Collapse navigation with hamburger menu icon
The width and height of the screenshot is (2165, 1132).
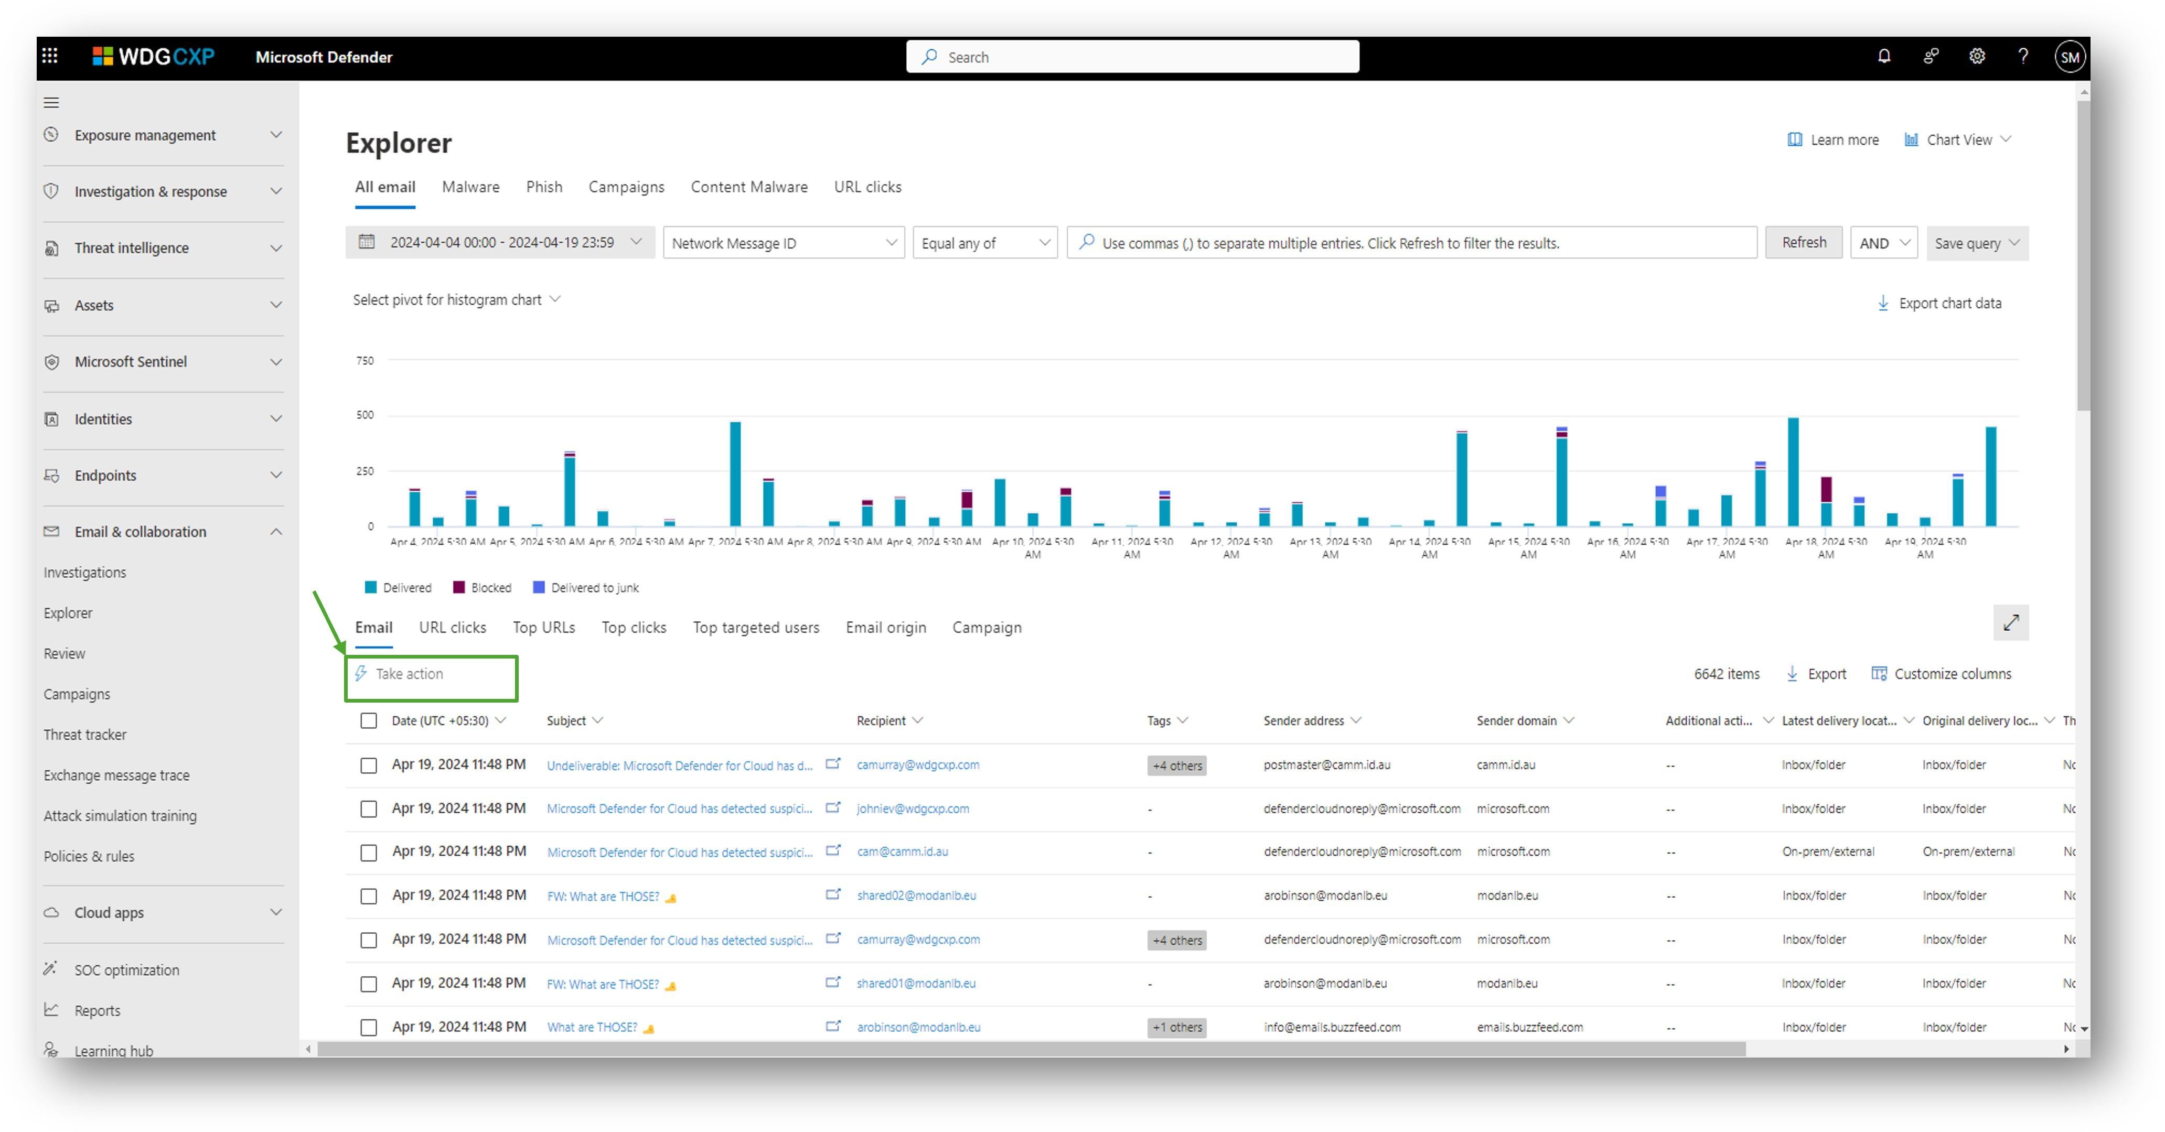[x=51, y=103]
